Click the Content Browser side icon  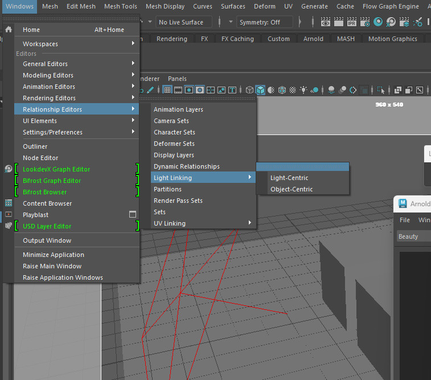coord(9,203)
